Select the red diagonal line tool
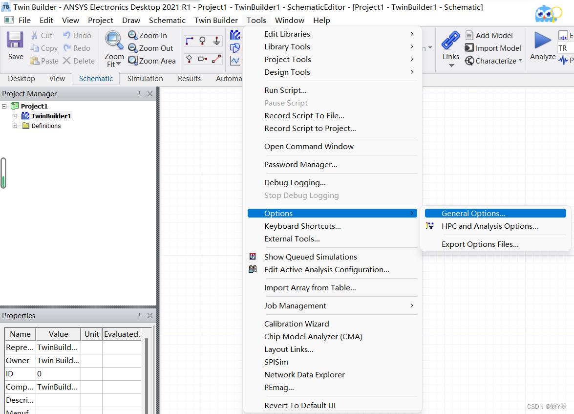The height and width of the screenshot is (414, 574). [216, 59]
